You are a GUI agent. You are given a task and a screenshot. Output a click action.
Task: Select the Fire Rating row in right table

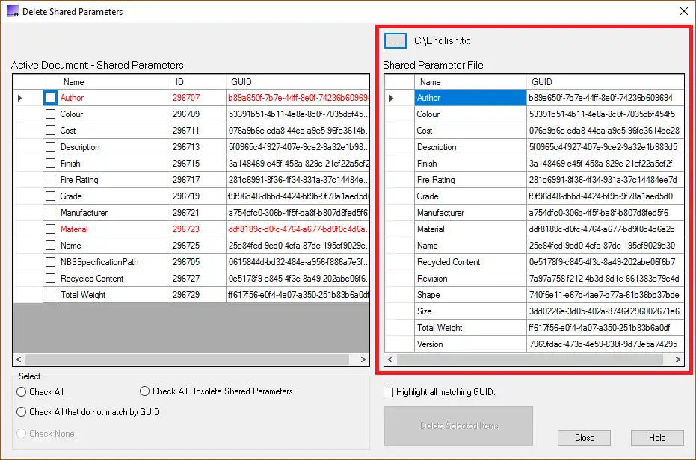click(x=469, y=180)
